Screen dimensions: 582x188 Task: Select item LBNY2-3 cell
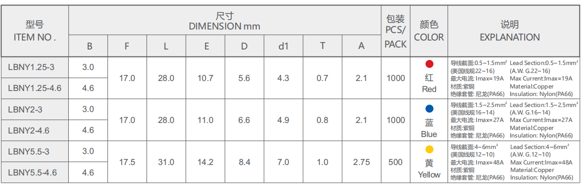coord(35,109)
